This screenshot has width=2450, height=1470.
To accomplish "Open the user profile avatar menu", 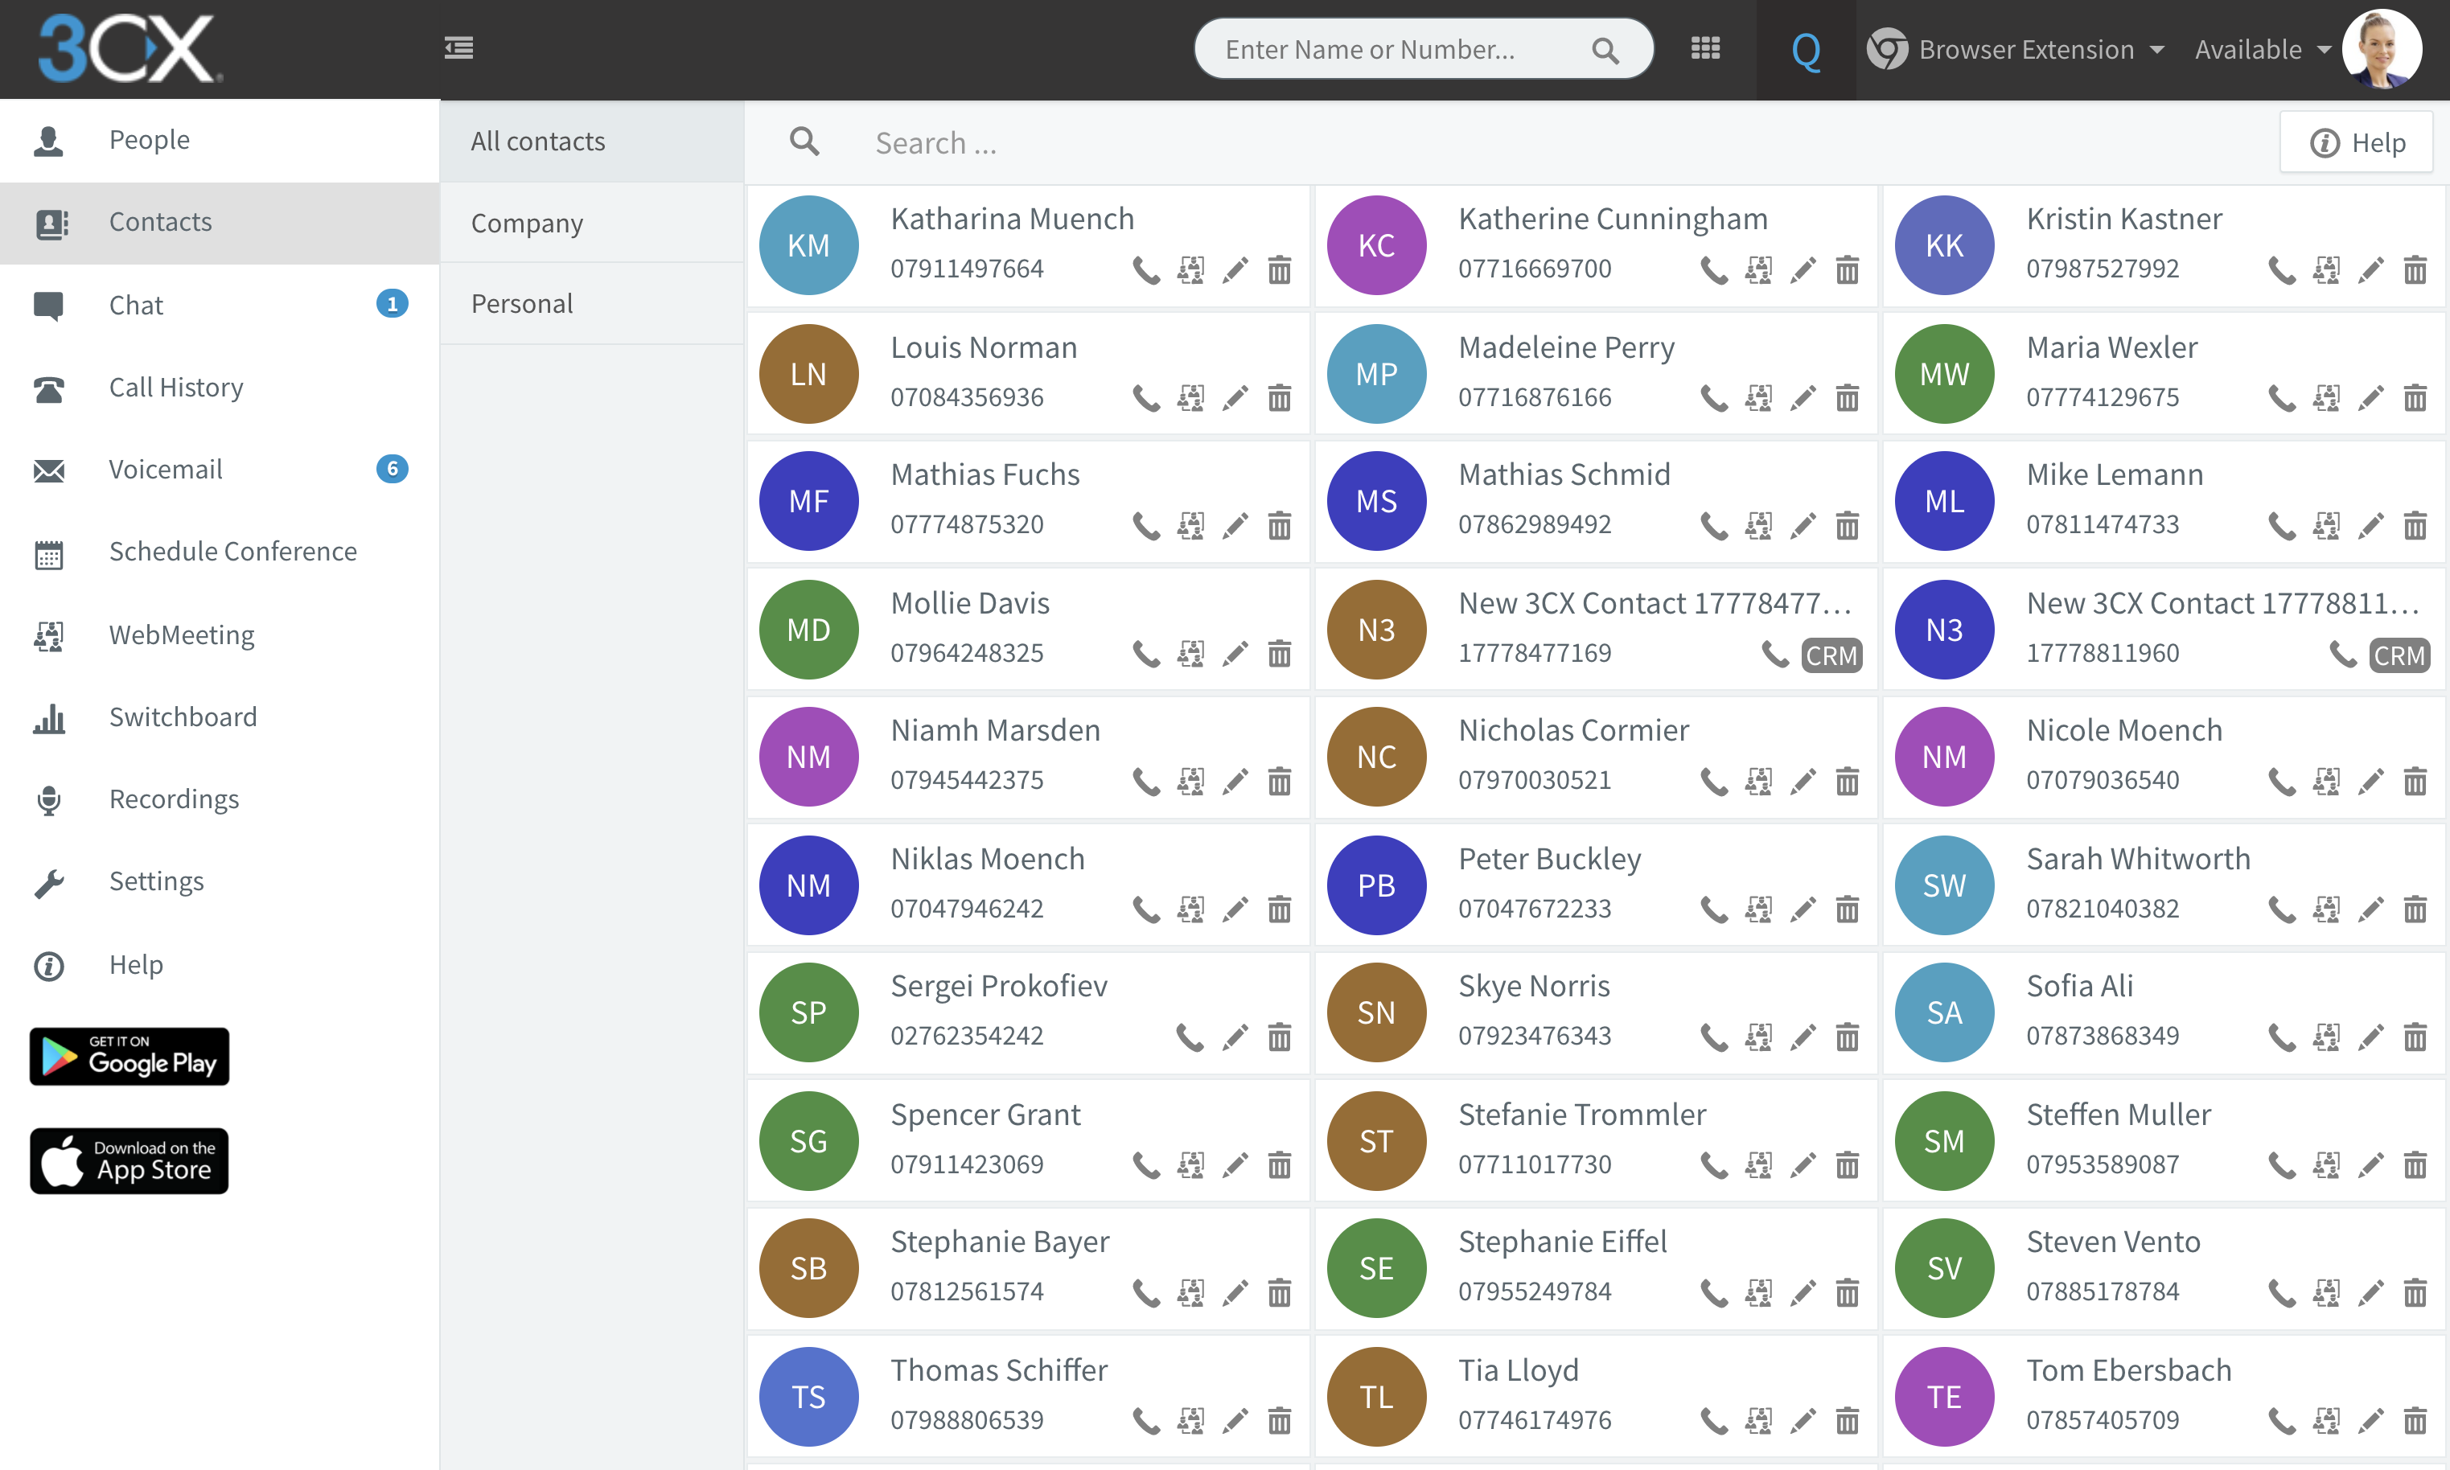I will tap(2382, 48).
